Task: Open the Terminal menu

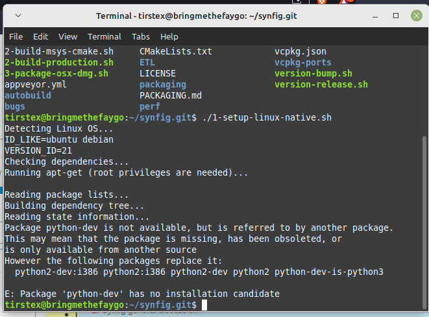Action: tap(104, 36)
